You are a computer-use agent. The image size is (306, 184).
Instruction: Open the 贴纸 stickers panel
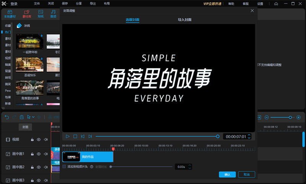click(41, 14)
